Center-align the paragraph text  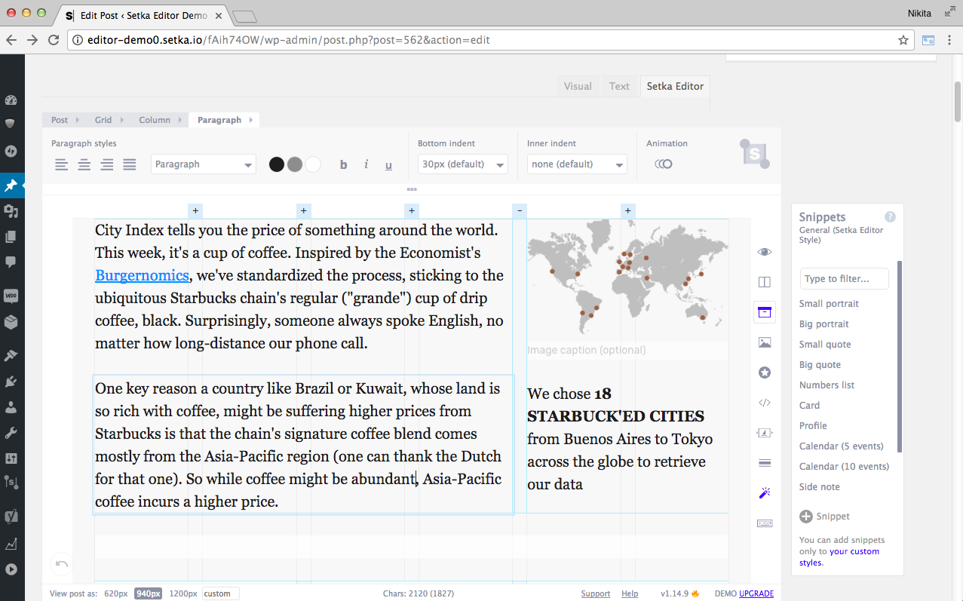pyautogui.click(x=84, y=164)
